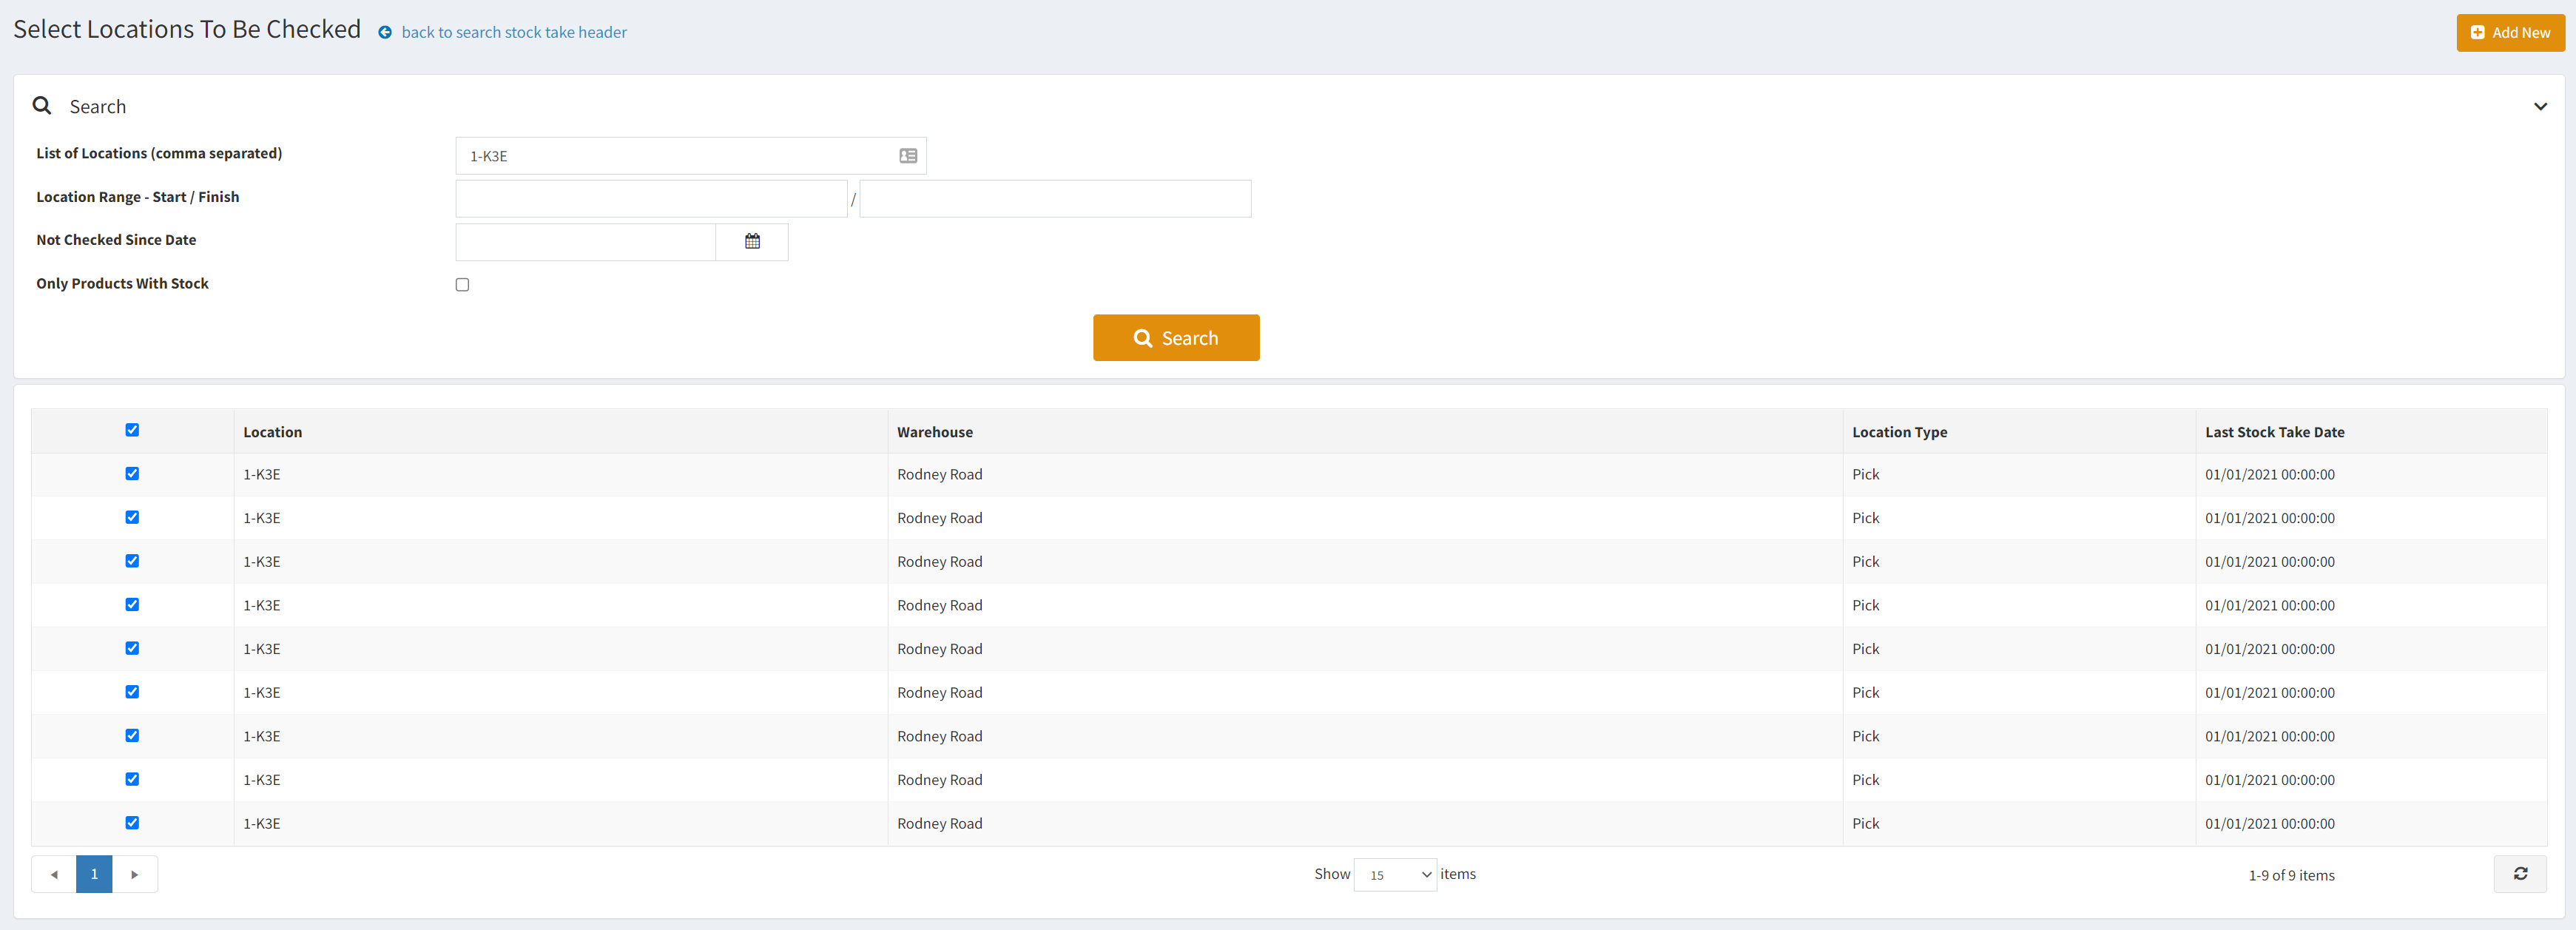The height and width of the screenshot is (930, 2576).
Task: Sort by clicking the Location column header
Action: point(272,431)
